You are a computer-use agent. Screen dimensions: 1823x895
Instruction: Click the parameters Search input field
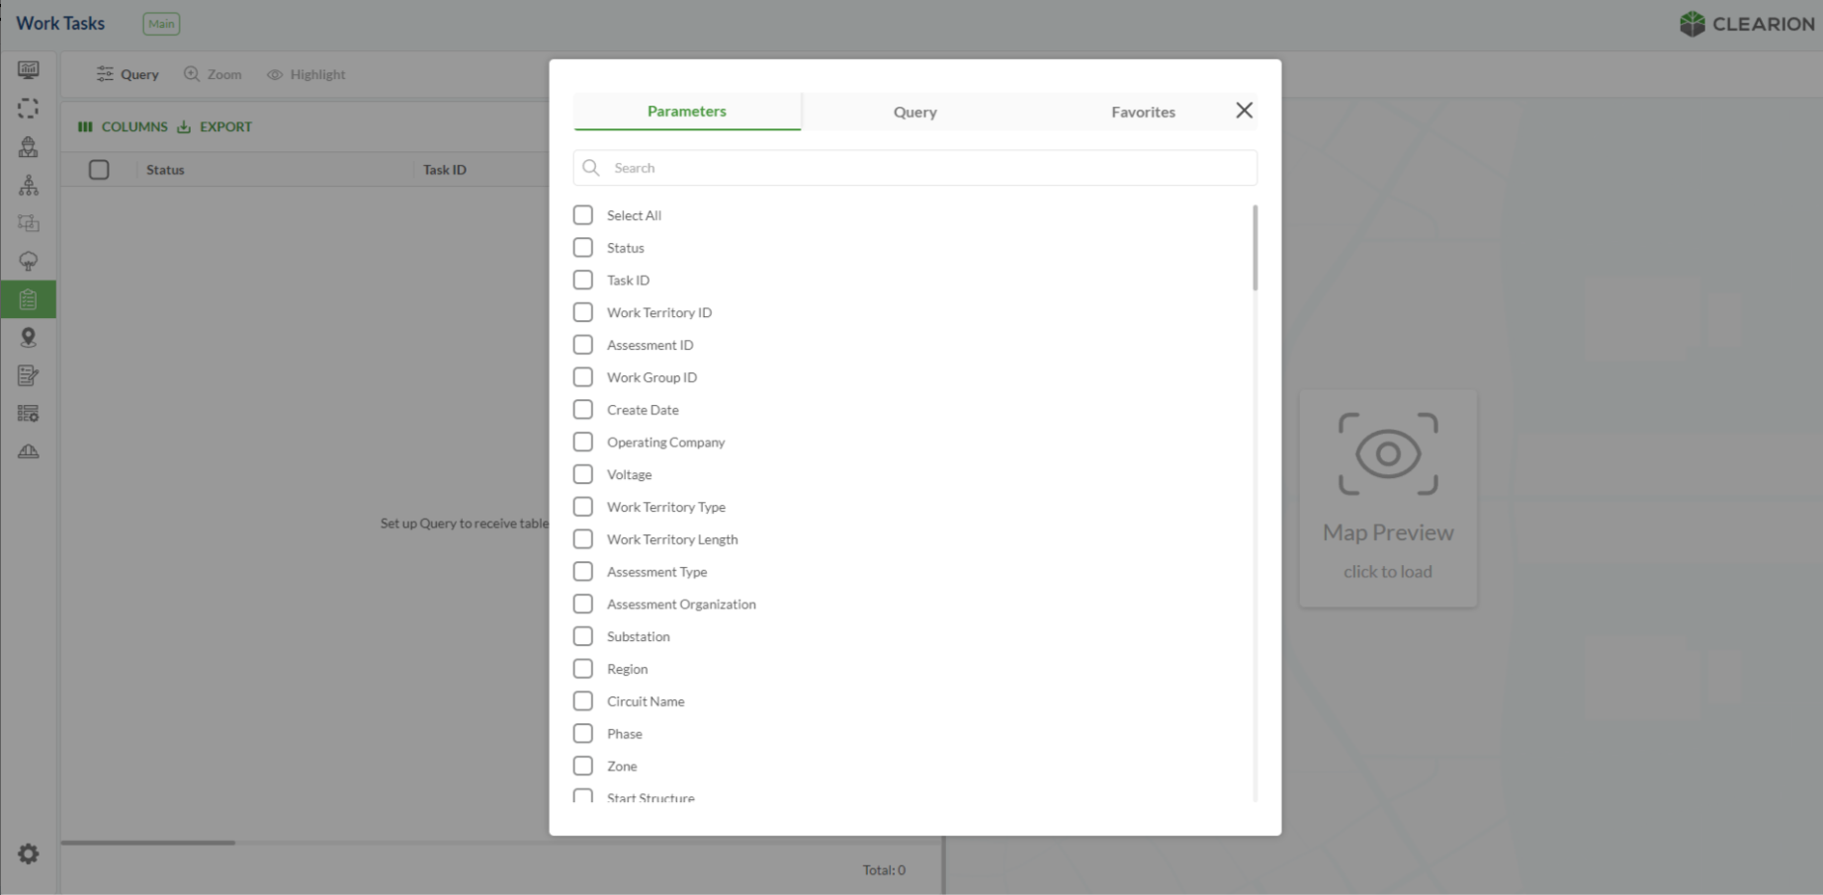coord(914,168)
